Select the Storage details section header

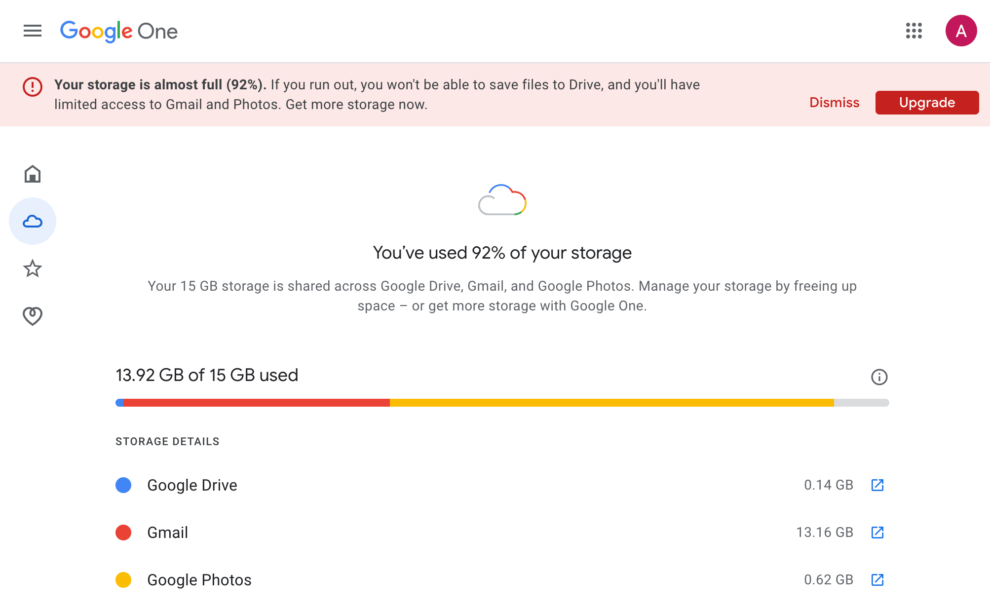click(167, 441)
